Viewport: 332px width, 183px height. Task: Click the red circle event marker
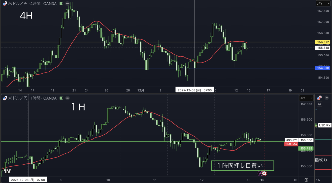(264, 174)
